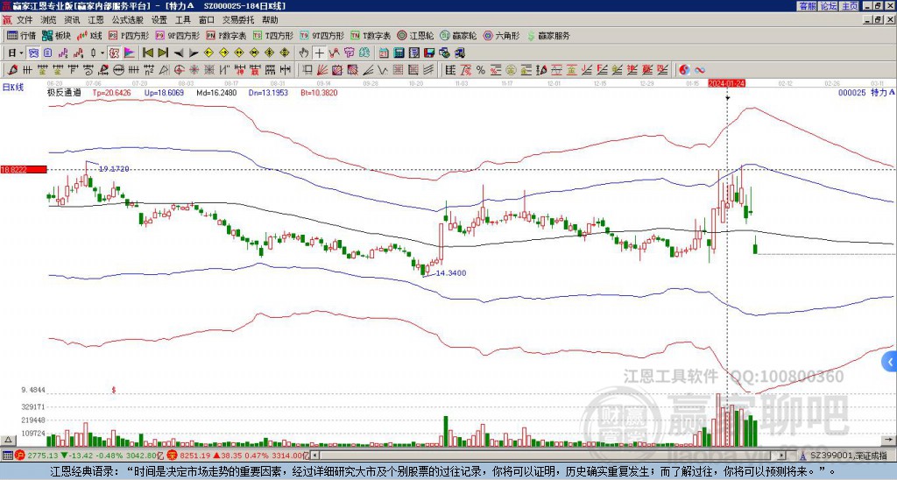Click the 2024-01-24 date marker
This screenshot has width=897, height=480.
pyautogui.click(x=726, y=83)
